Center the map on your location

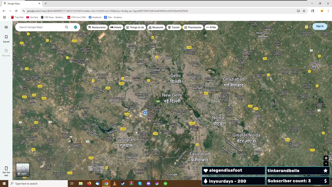tap(326, 158)
